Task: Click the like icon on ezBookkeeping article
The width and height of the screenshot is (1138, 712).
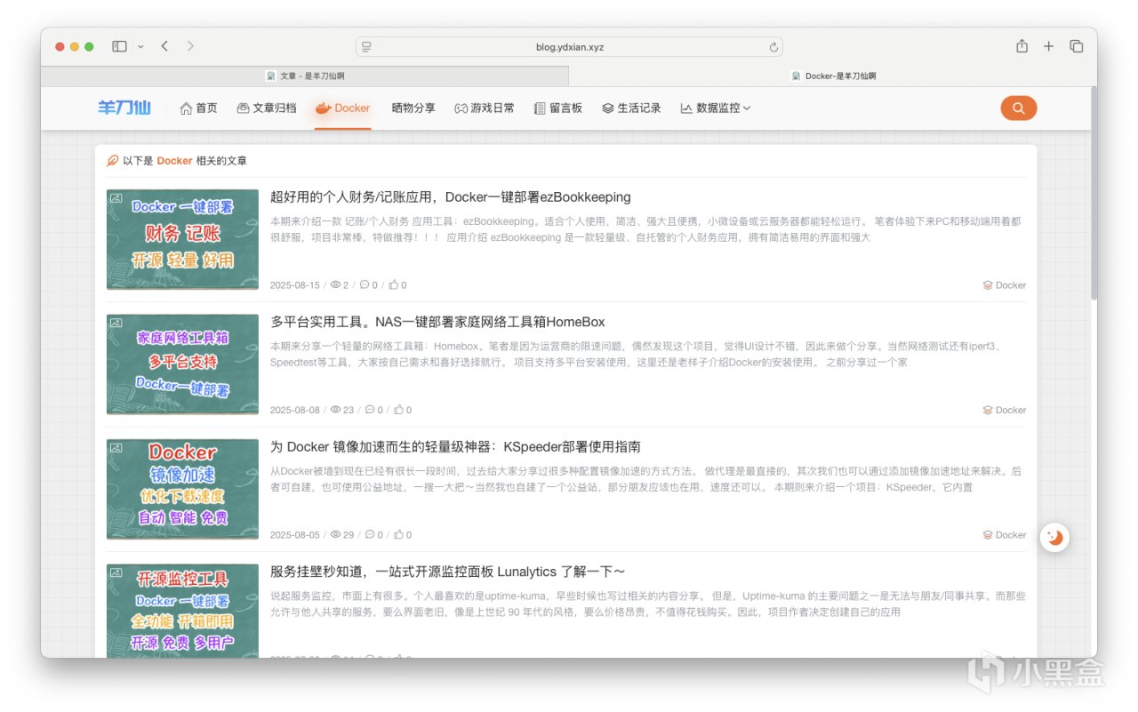Action: pyautogui.click(x=394, y=285)
